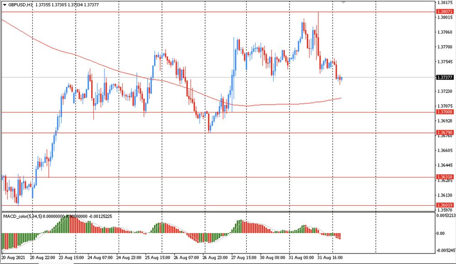Click the 26 Aug 07:00 time label
Viewport: 456px width, 264px height.
(187, 258)
